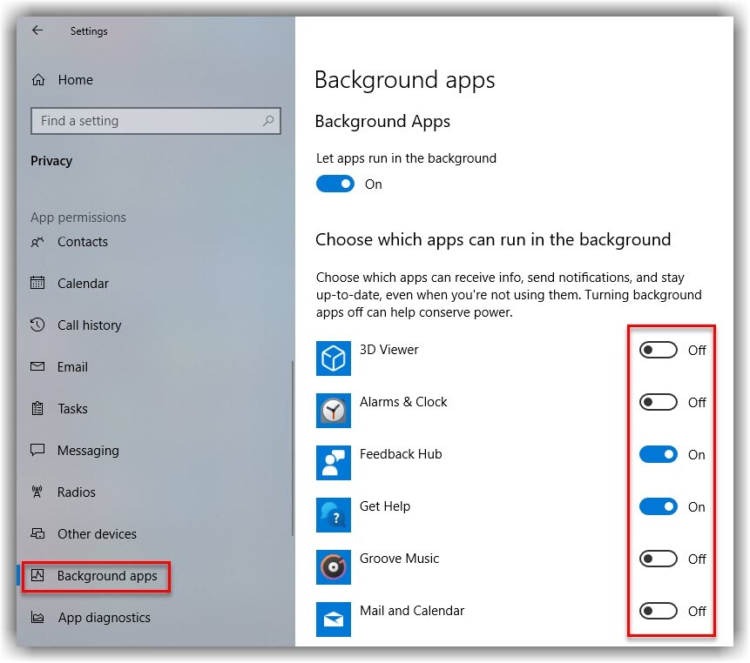Click the Call history clock icon
750x663 pixels.
[x=37, y=325]
